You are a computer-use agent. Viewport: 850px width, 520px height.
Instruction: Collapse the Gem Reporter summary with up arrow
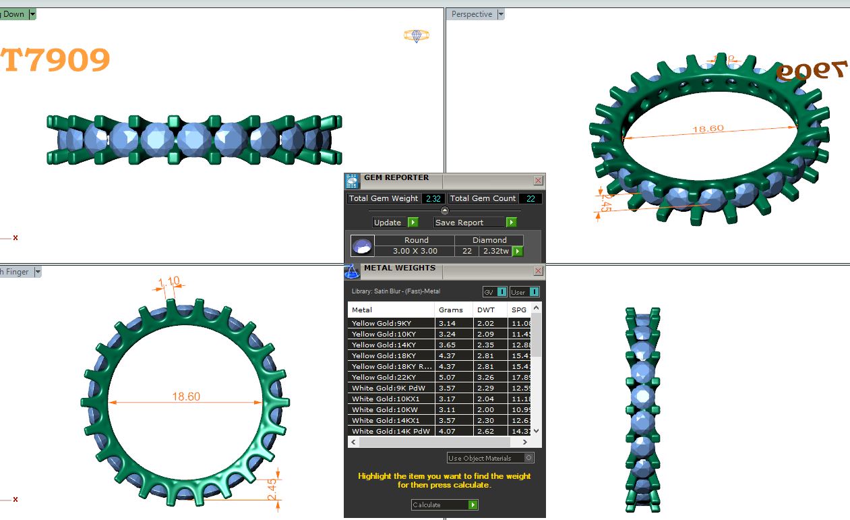(444, 210)
